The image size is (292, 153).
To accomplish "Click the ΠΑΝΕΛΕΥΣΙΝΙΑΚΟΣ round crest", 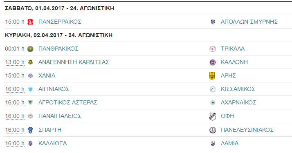I will (x=213, y=130).
